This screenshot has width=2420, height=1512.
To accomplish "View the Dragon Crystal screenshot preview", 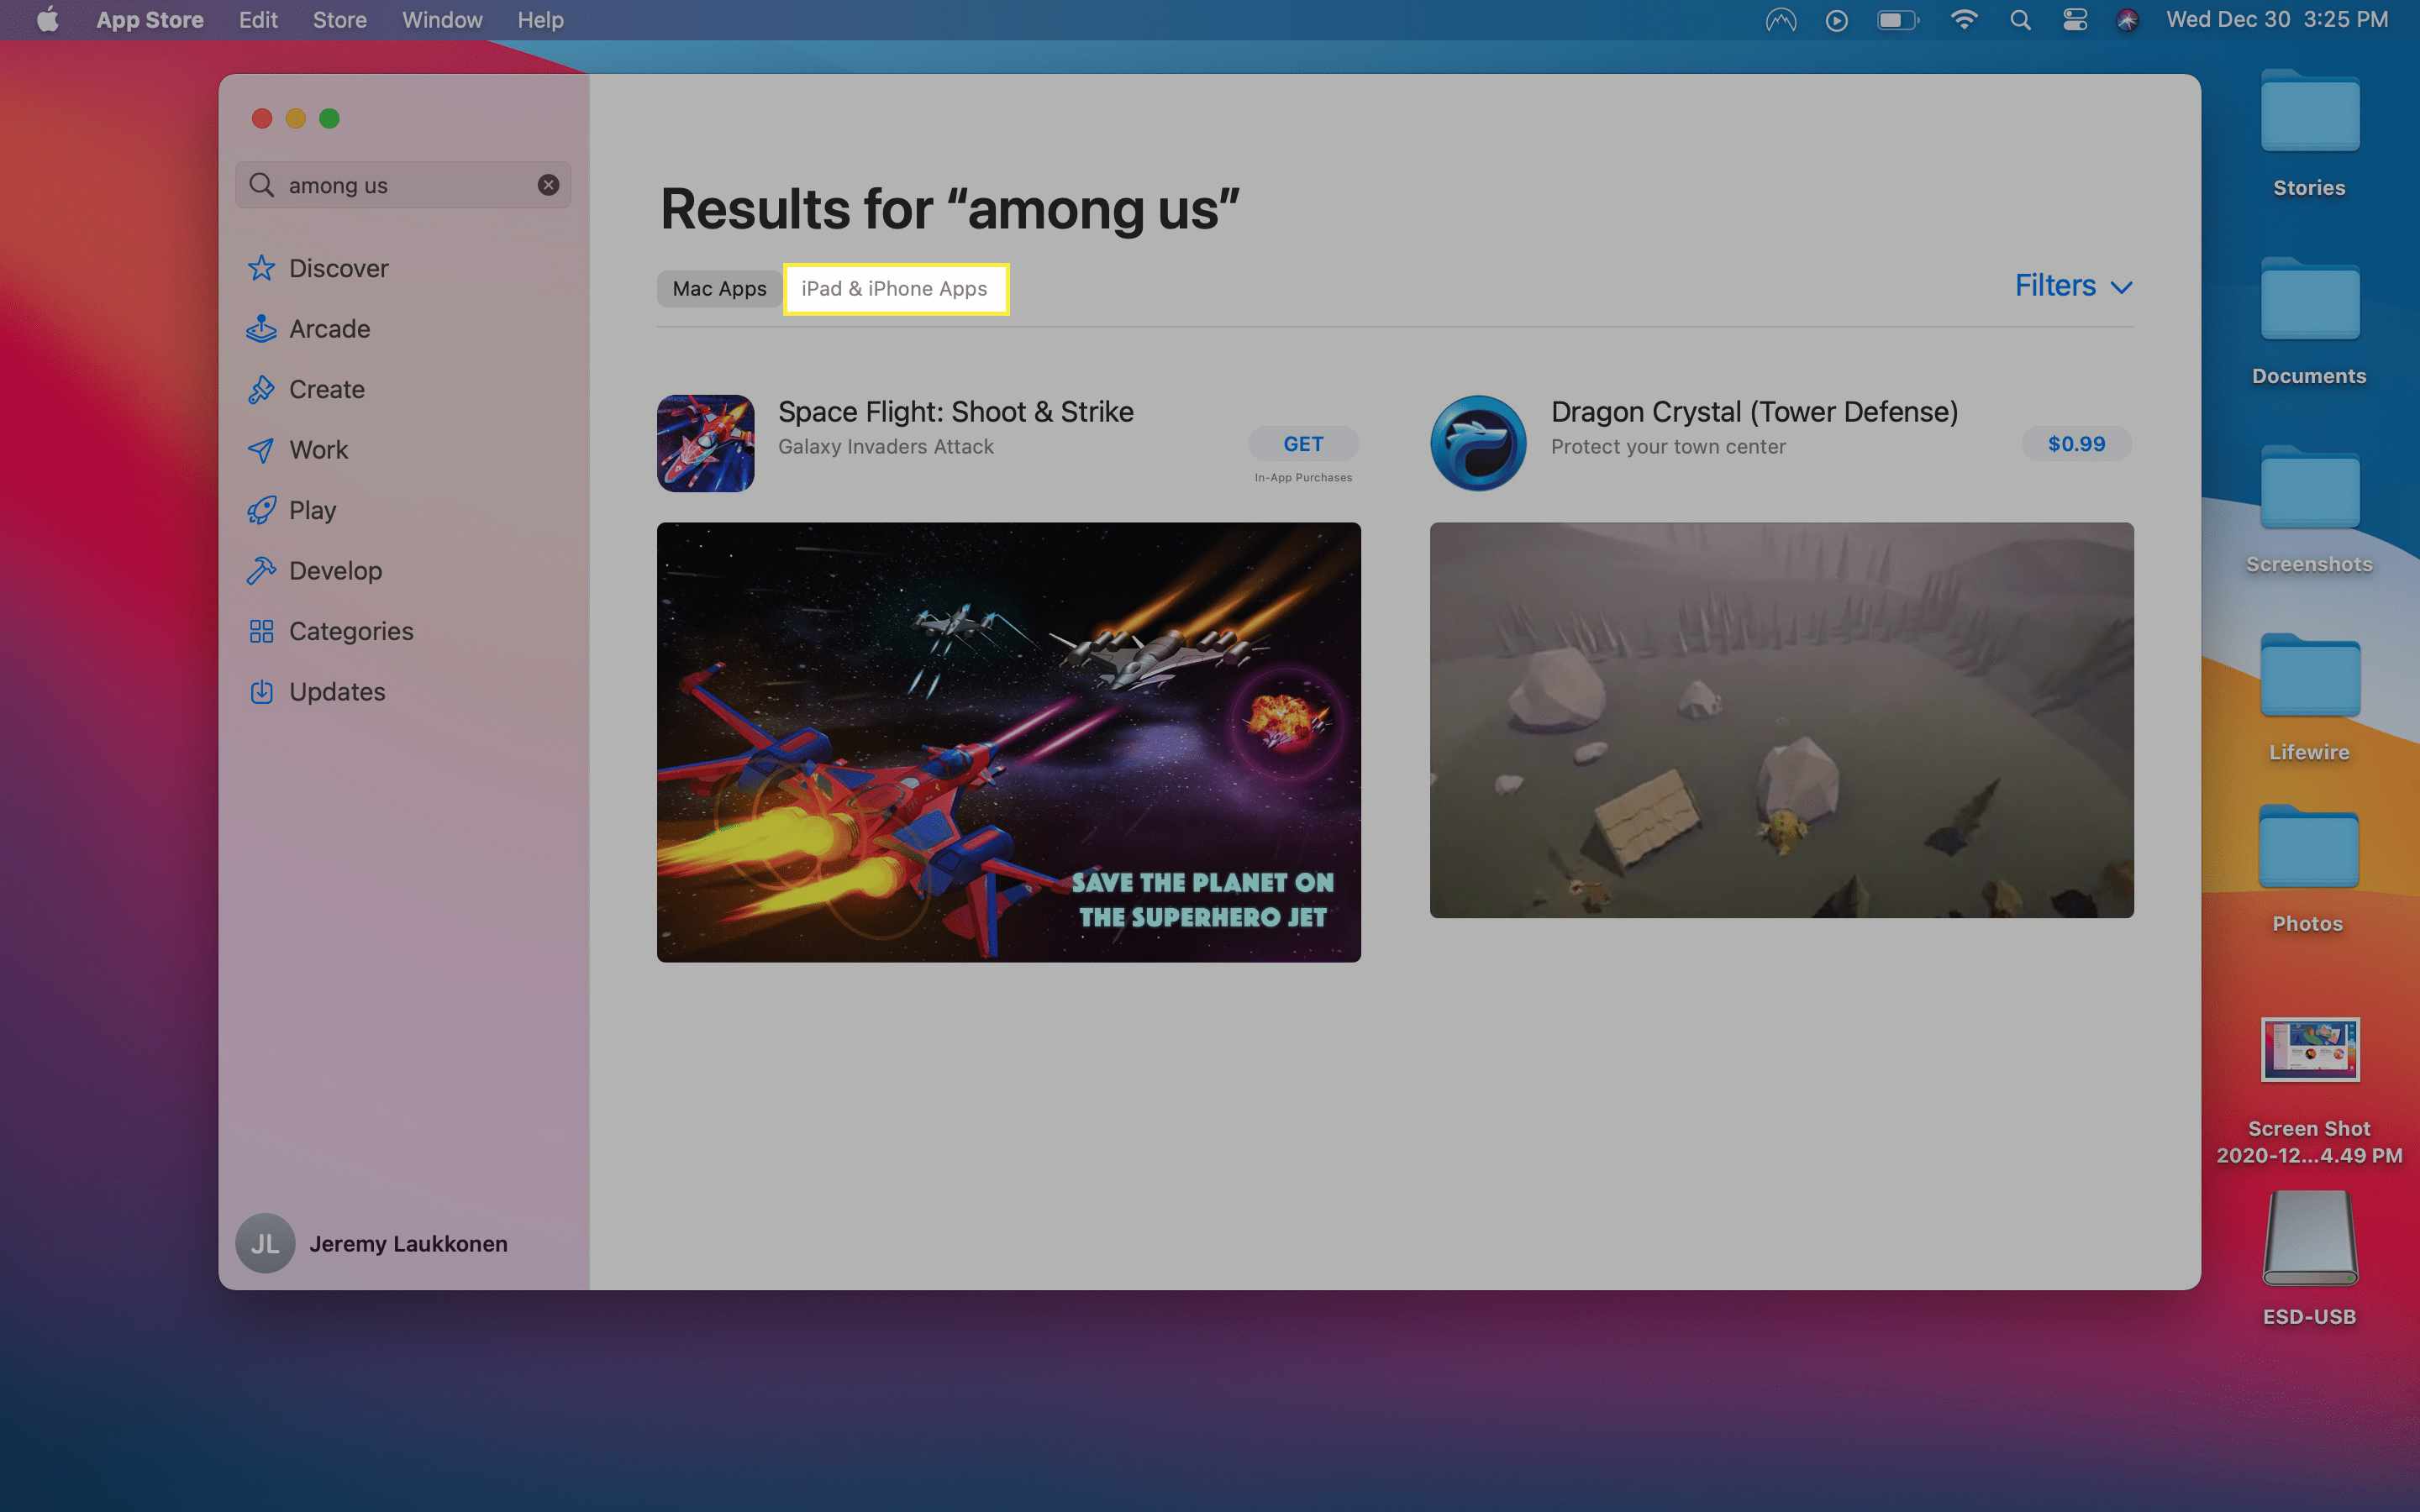I will [x=1781, y=720].
